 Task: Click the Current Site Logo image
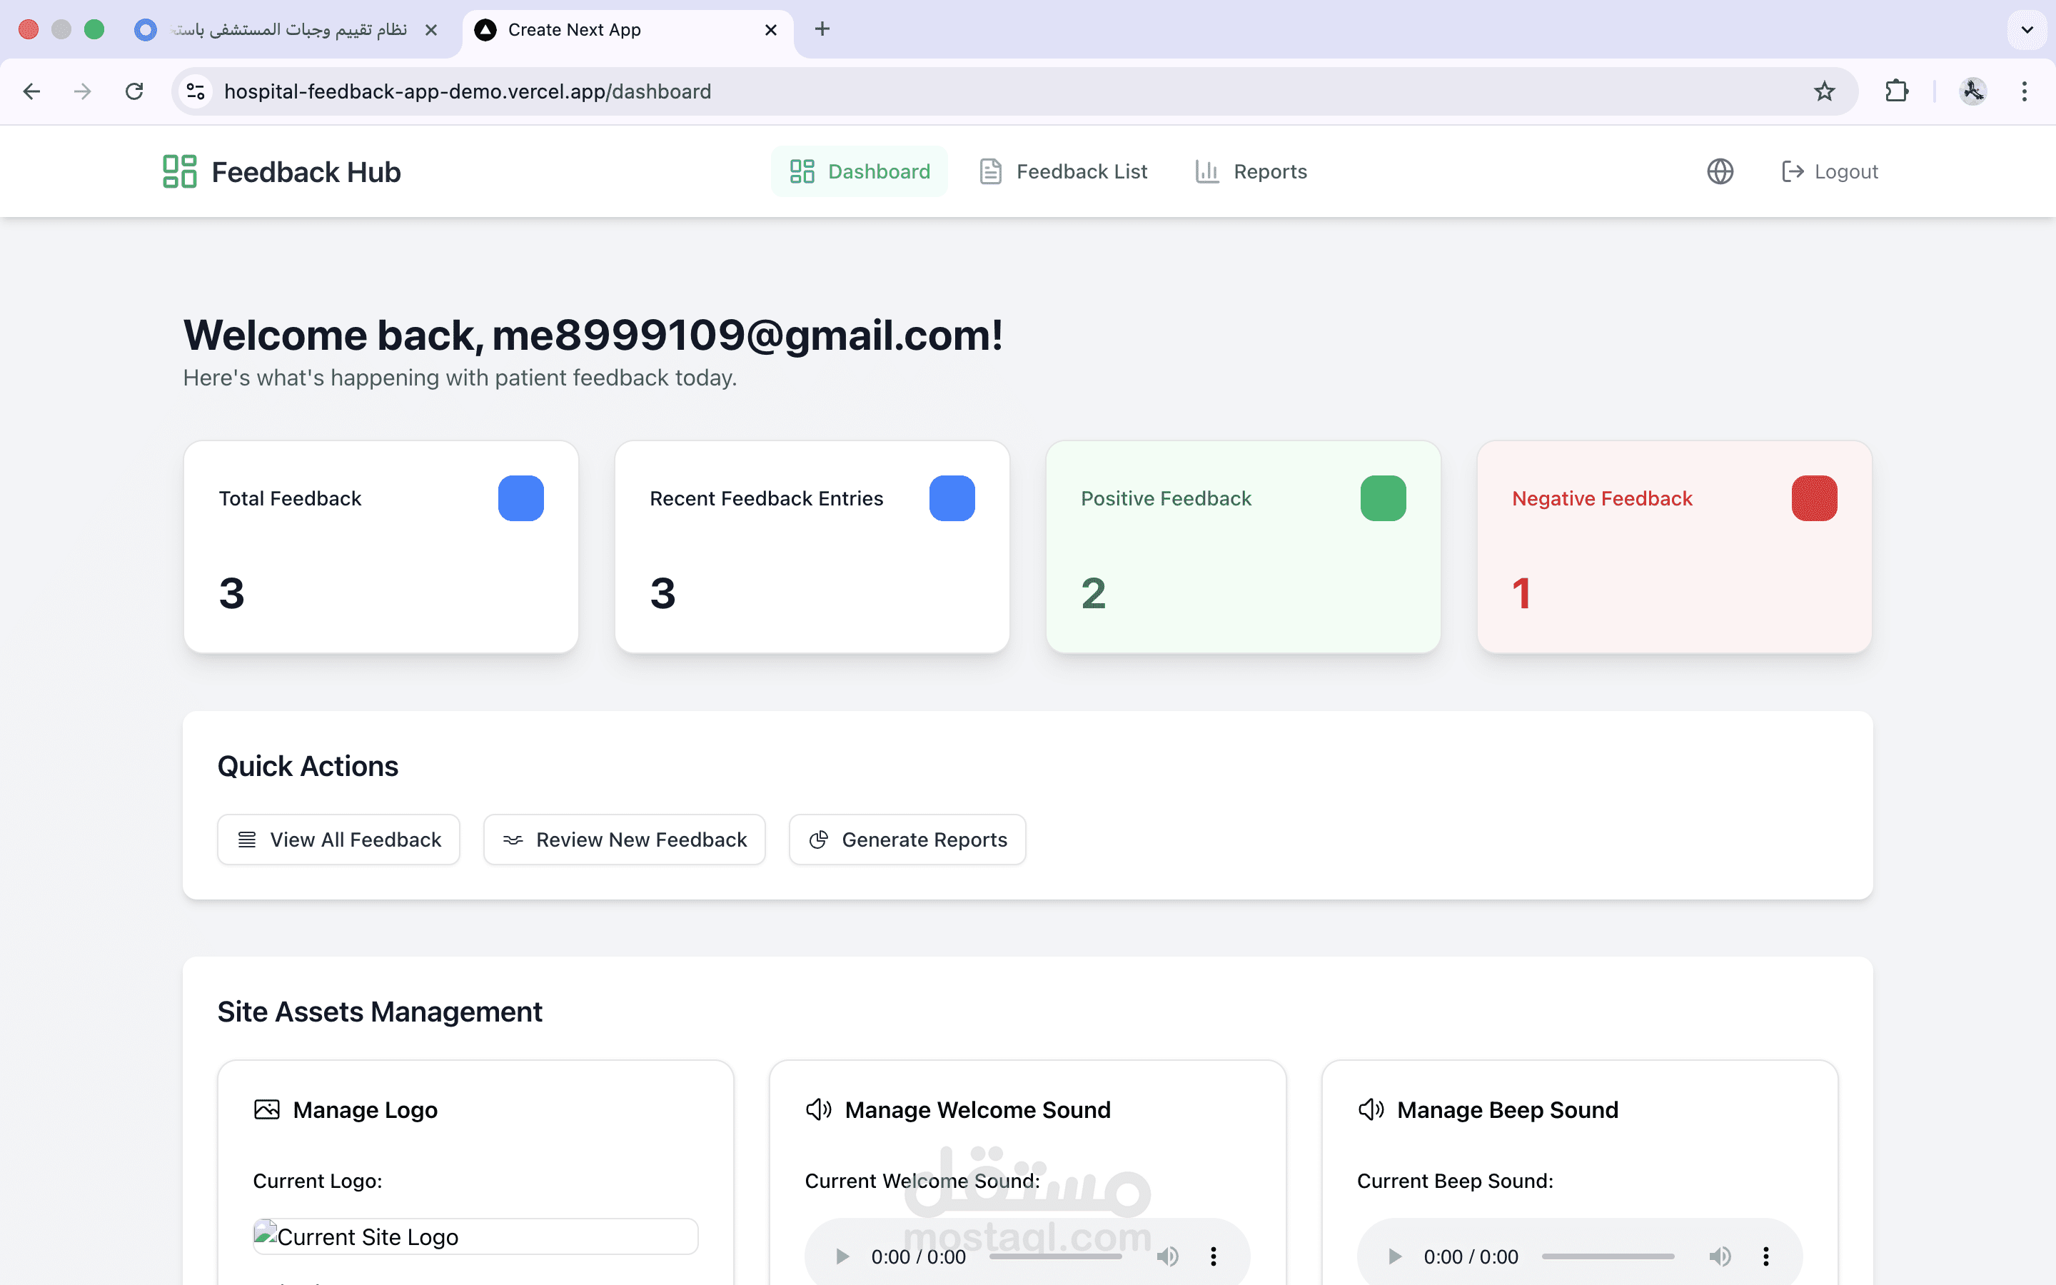pos(475,1236)
